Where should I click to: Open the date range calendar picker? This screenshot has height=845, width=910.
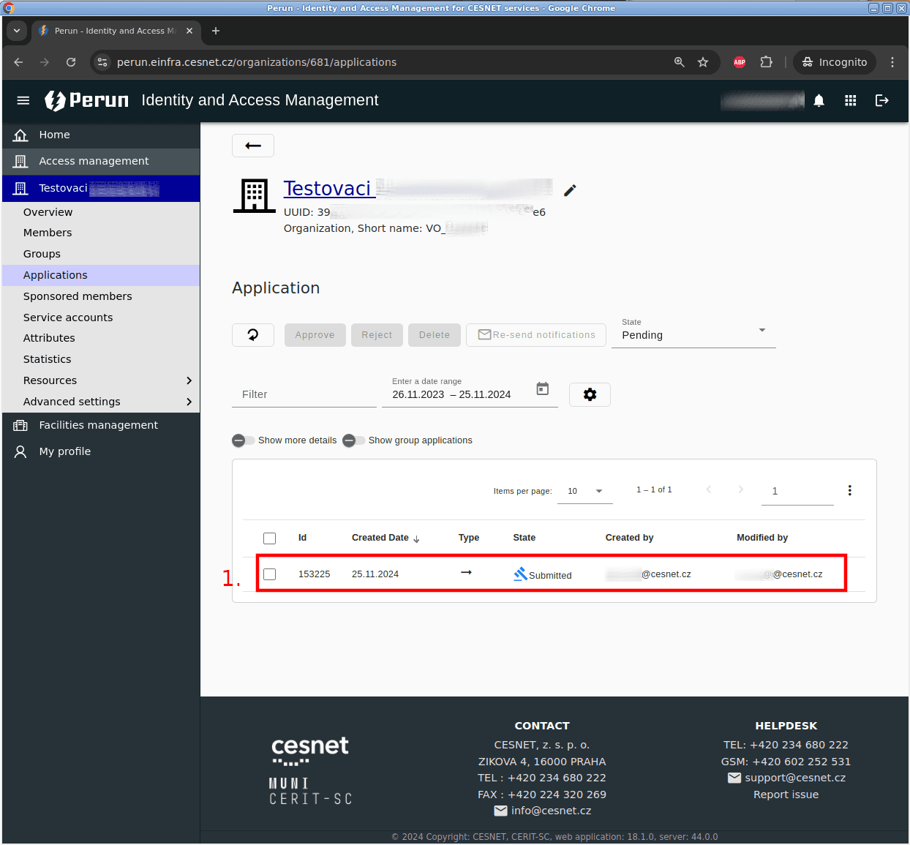[543, 388]
